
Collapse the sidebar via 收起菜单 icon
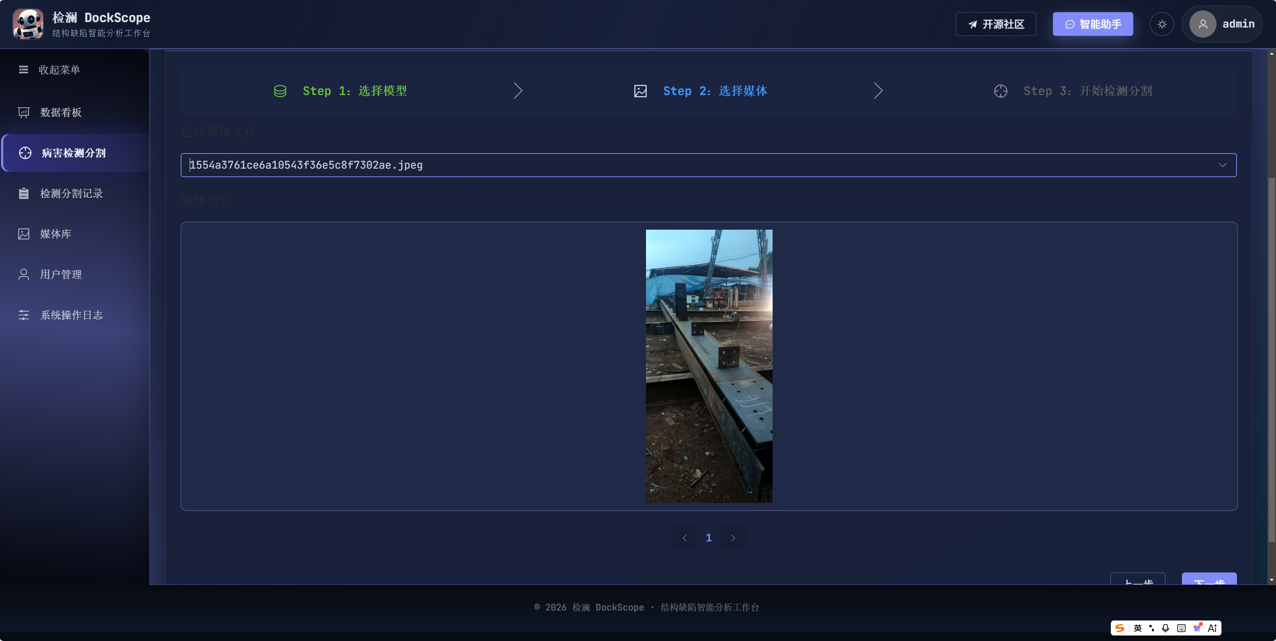pos(24,70)
